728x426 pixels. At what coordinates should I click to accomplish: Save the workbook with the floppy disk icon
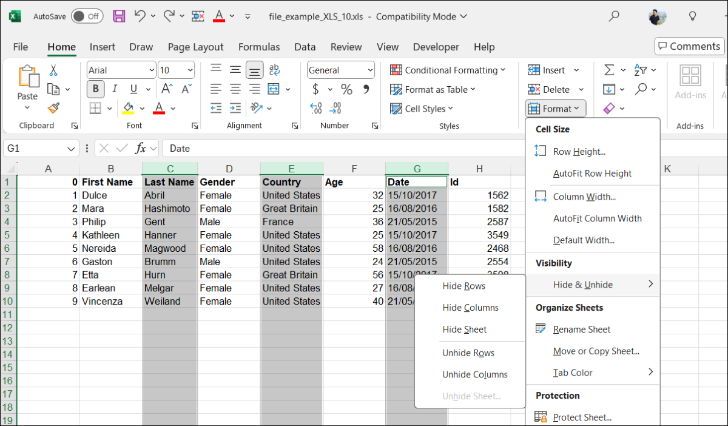point(119,16)
